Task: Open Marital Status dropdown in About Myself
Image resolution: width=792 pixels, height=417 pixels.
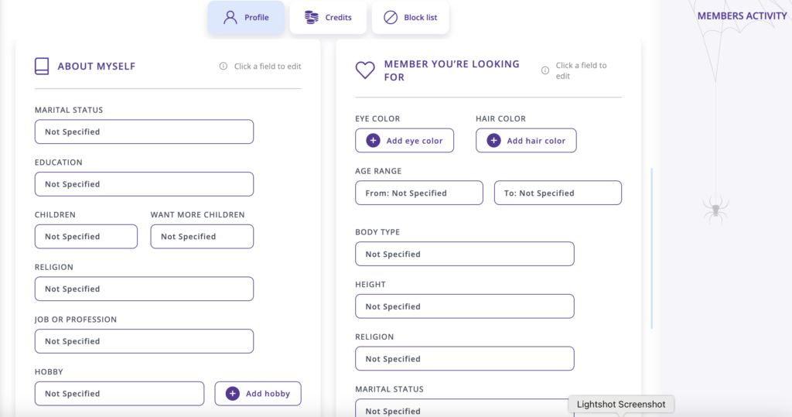Action: (x=144, y=132)
